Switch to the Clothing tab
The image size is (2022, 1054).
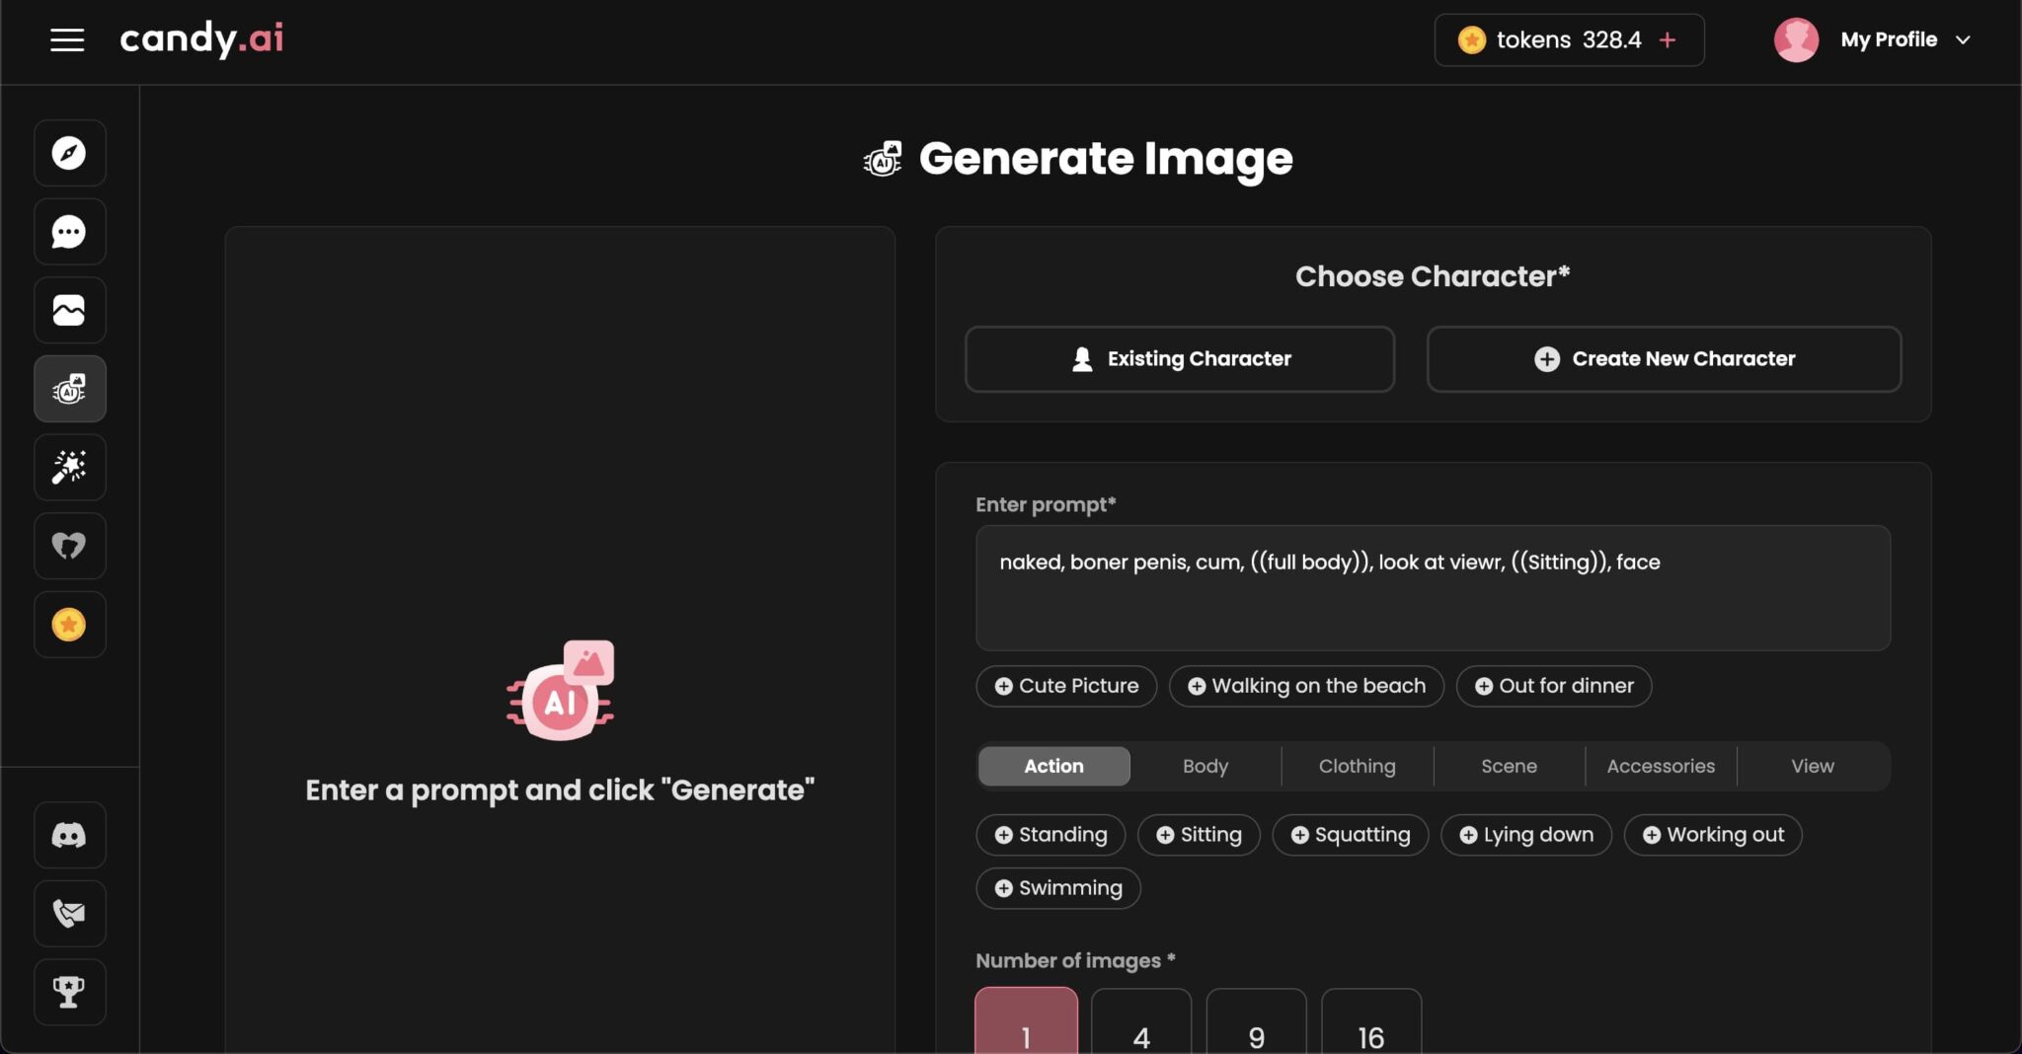click(x=1357, y=767)
